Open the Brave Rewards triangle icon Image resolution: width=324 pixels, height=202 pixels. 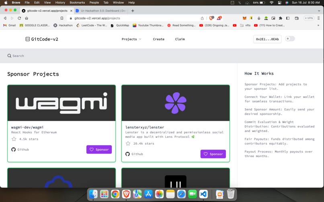pyautogui.click(x=219, y=18)
